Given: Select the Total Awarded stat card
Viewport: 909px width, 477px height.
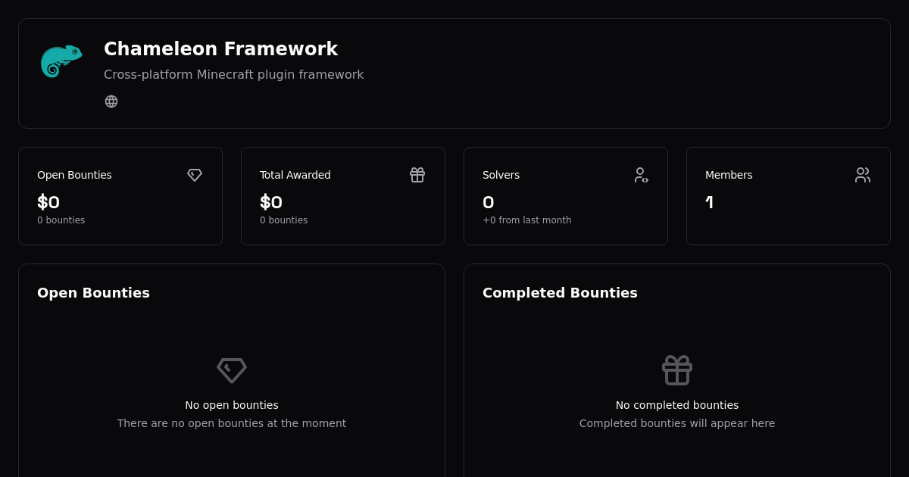Looking at the screenshot, I should tap(343, 195).
